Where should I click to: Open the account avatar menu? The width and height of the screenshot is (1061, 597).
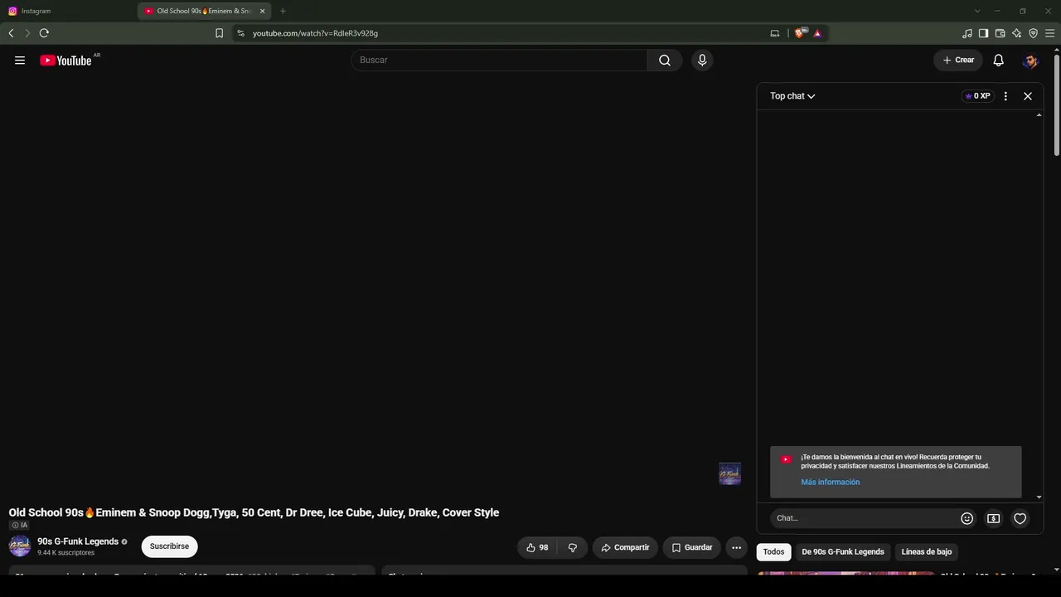click(1030, 60)
